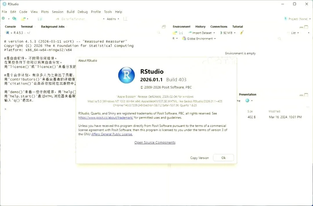Open the Project: (None) menu
Viewport: 313px width, 206px height.
click(297, 19)
